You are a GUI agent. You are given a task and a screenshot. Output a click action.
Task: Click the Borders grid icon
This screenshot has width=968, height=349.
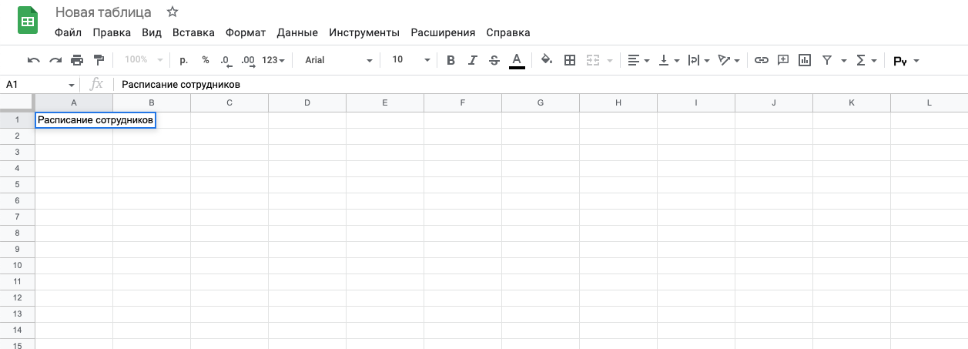click(570, 60)
